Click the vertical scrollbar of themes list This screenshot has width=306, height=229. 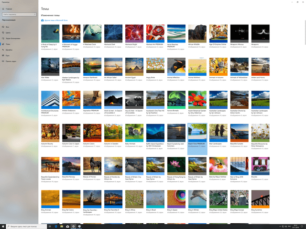pos(305,32)
